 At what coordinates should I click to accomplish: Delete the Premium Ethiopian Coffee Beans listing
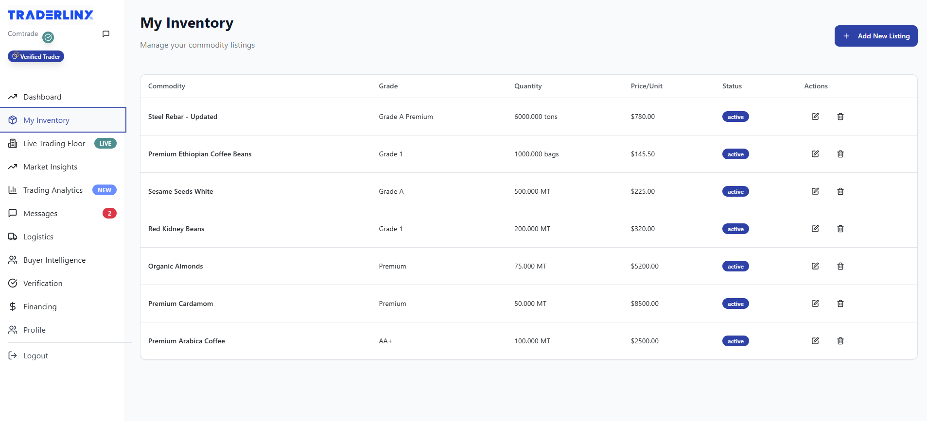tap(840, 154)
